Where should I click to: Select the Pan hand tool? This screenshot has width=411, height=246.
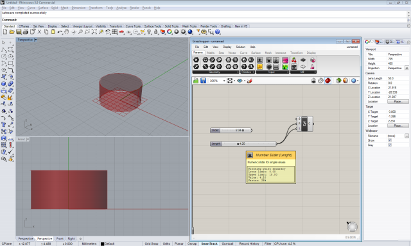(67, 32)
